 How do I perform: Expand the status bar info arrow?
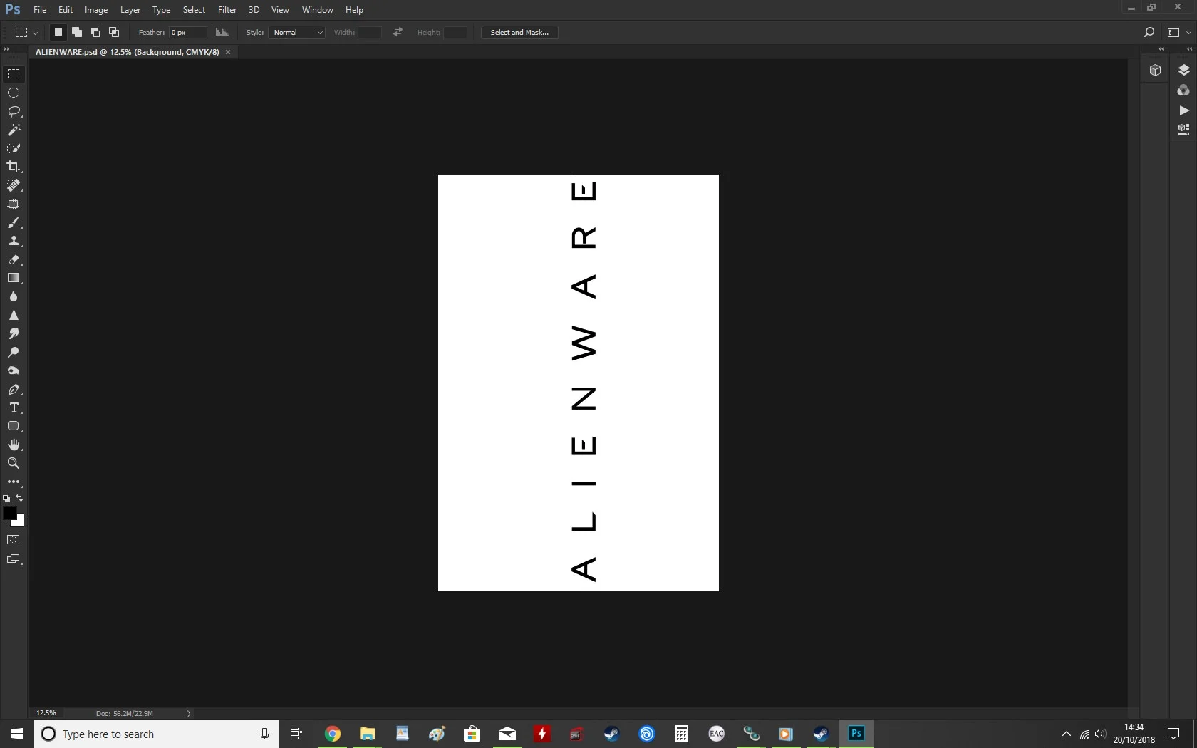click(189, 713)
